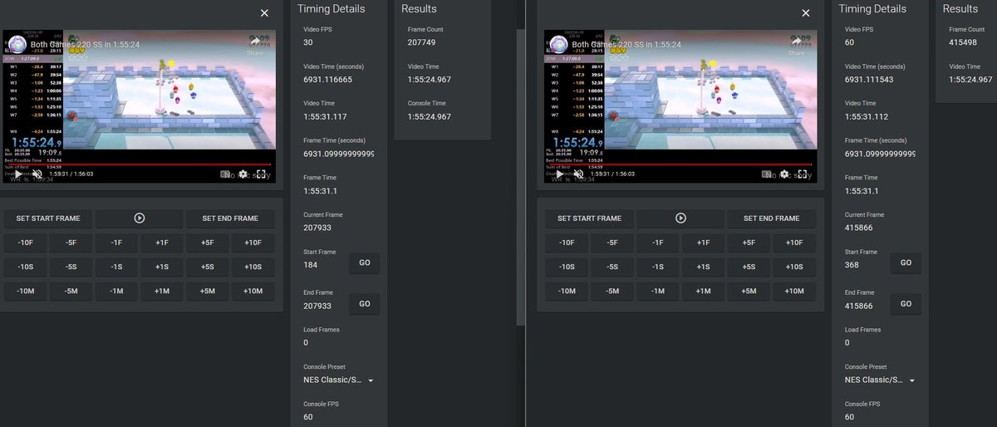
Task: Play the video in the 30 FPS window
Action: click(x=17, y=174)
